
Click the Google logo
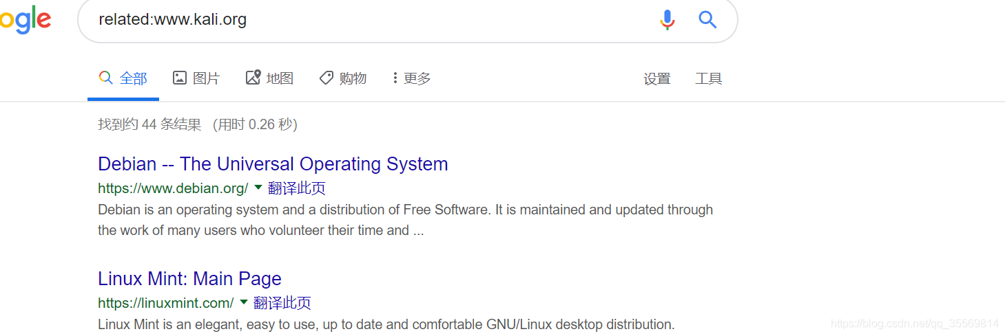point(25,21)
